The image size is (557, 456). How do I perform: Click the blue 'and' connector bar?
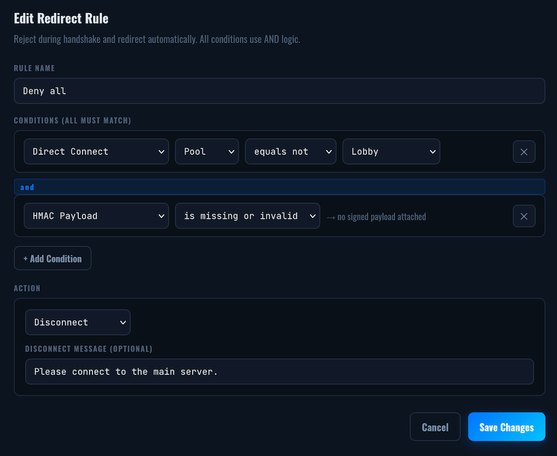(x=279, y=187)
